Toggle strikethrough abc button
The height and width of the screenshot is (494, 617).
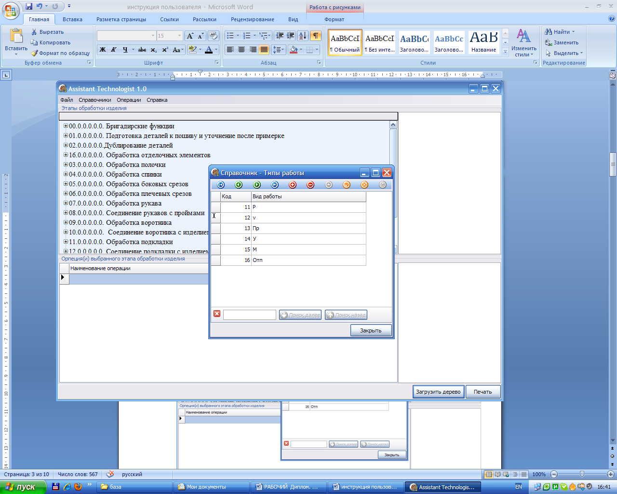click(x=142, y=50)
